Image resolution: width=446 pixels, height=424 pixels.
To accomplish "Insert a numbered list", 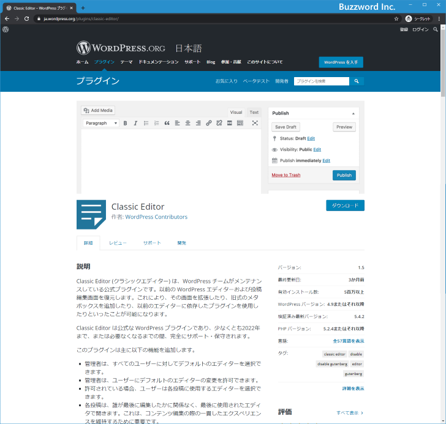I will [x=156, y=123].
